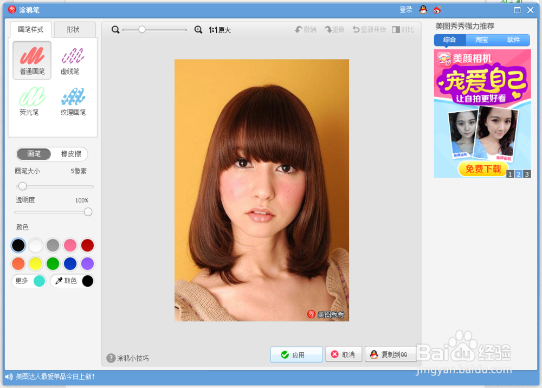
Task: Select the 普通画笔 normal brush style
Action: pyautogui.click(x=32, y=61)
